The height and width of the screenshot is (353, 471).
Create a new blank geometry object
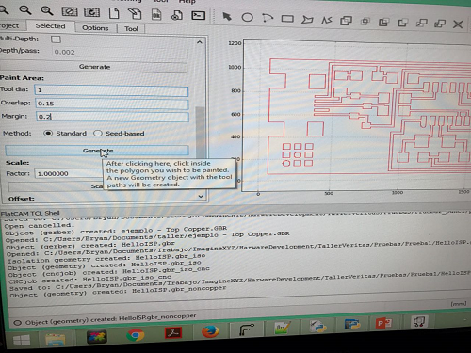click(x=114, y=13)
